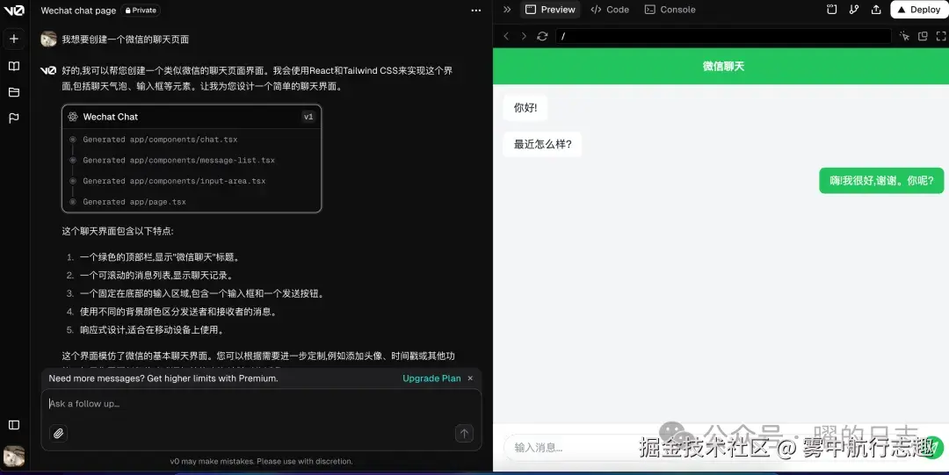
Task: Click the v1 version badge
Action: [308, 117]
